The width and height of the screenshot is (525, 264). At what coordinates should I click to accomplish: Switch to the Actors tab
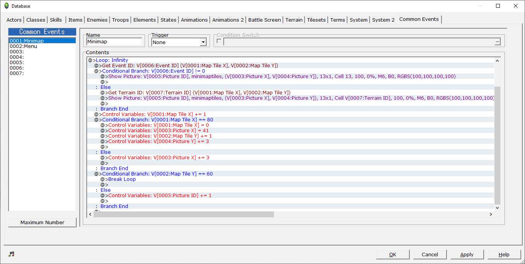coord(14,20)
